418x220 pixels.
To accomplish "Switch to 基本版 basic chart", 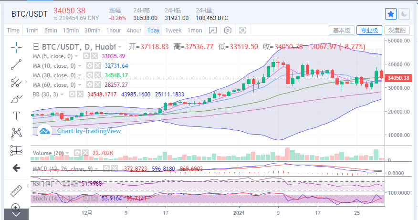I will [342, 30].
